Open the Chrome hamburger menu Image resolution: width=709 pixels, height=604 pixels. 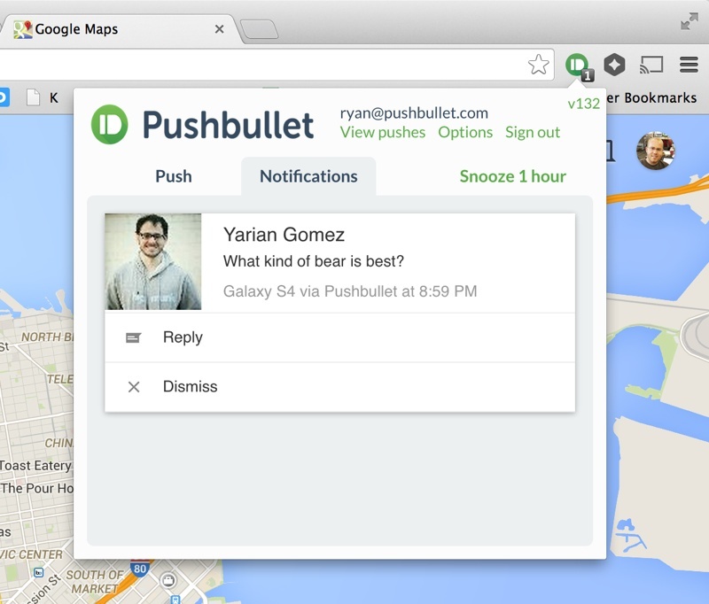pyautogui.click(x=689, y=65)
